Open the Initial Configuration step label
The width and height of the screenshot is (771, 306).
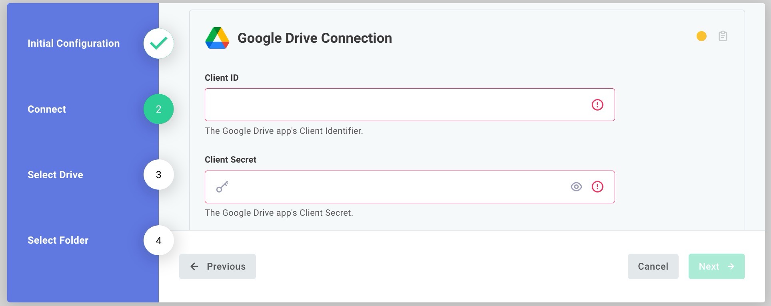pyautogui.click(x=74, y=43)
